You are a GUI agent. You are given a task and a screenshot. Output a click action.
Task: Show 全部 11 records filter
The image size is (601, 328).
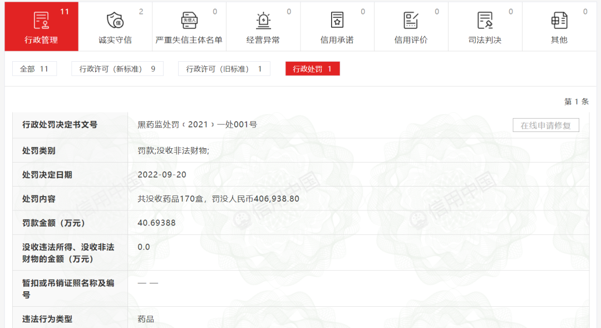pos(35,68)
